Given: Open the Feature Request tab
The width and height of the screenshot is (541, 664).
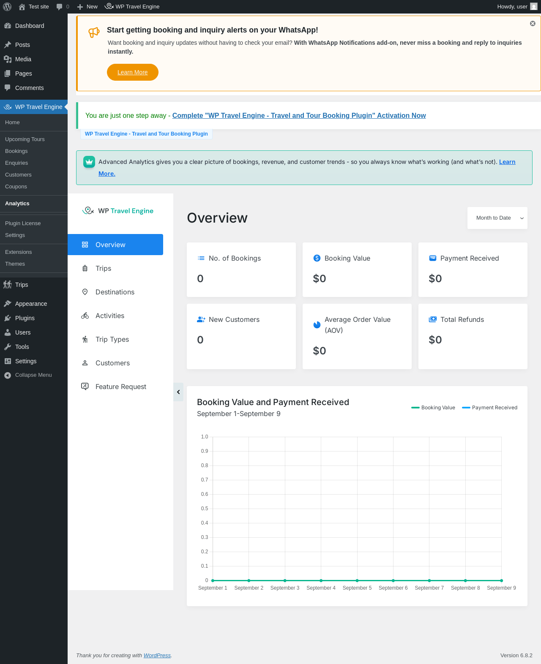Looking at the screenshot, I should click(115, 386).
